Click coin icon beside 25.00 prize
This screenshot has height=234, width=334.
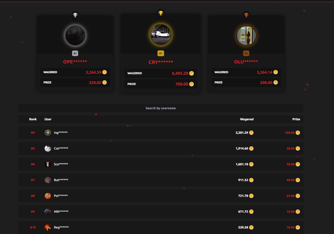(x=298, y=196)
